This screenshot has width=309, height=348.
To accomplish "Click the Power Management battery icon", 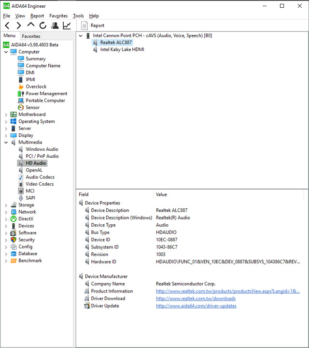I will tap(21, 93).
